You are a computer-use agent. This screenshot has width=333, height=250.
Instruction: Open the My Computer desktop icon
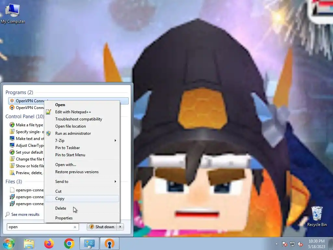coord(13,13)
